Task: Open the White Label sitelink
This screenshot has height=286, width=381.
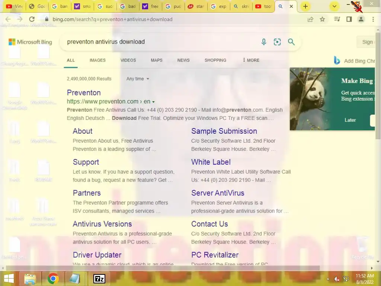Action: [211, 162]
